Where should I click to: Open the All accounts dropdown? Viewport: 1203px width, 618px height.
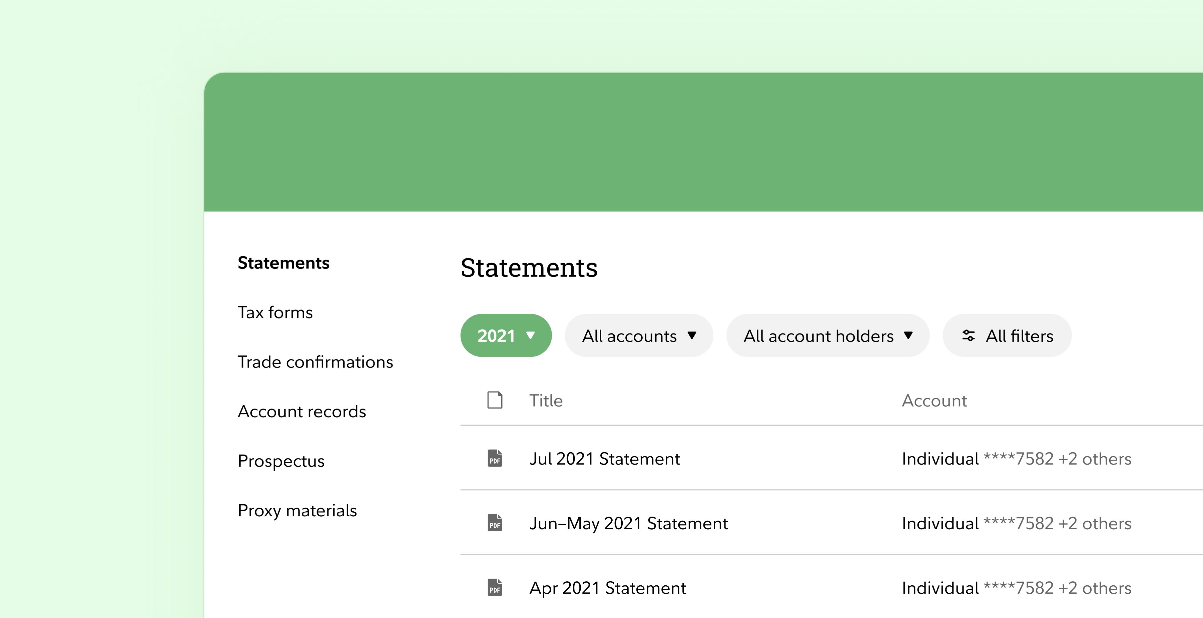click(x=639, y=335)
